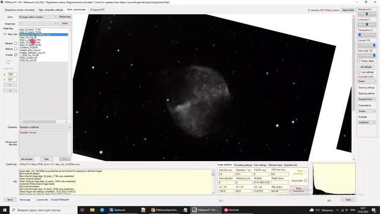
Task: Toggle the Debayer checkbox
Action: pyautogui.click(x=16, y=43)
